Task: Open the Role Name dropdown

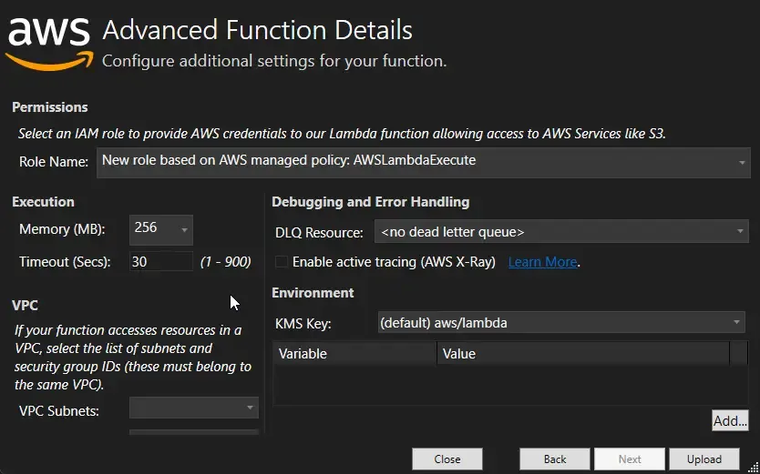Action: tap(423, 163)
